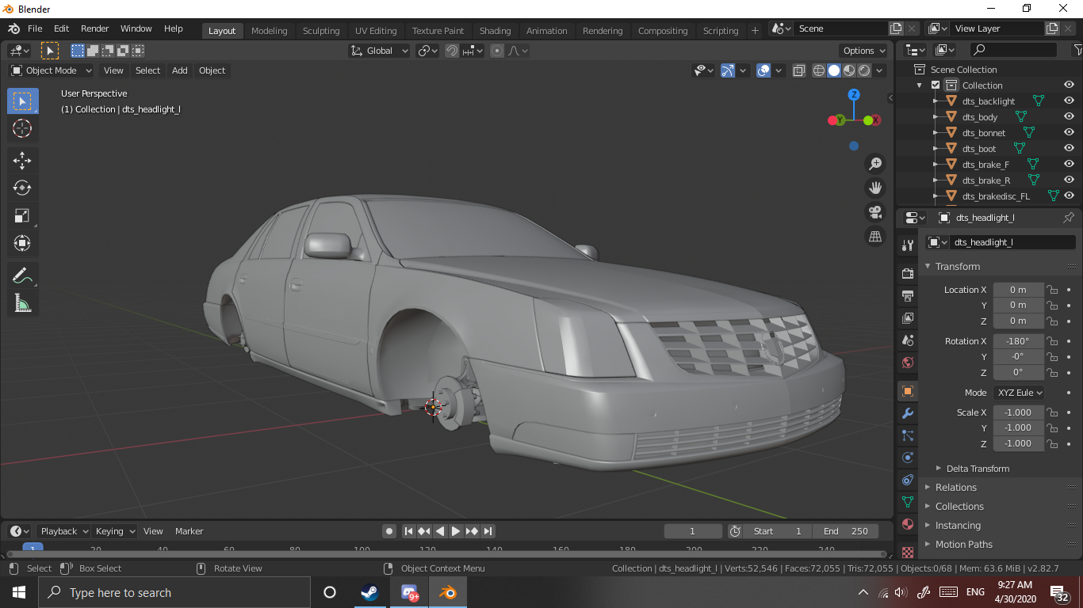This screenshot has width=1083, height=608.
Task: Open the File menu
Action: [35, 28]
